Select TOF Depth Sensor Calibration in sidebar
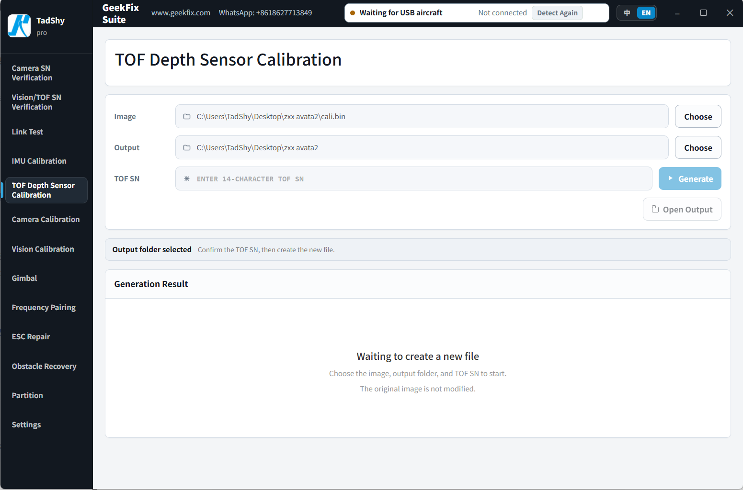This screenshot has height=490, width=743. [46, 190]
